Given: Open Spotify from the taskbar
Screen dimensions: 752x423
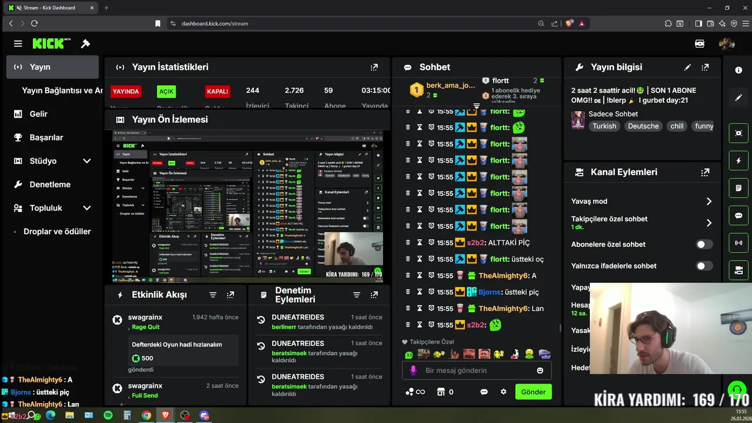Looking at the screenshot, I should 108,415.
